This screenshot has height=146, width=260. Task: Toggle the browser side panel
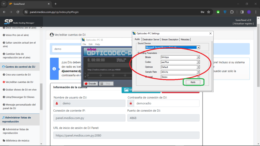(242, 12)
